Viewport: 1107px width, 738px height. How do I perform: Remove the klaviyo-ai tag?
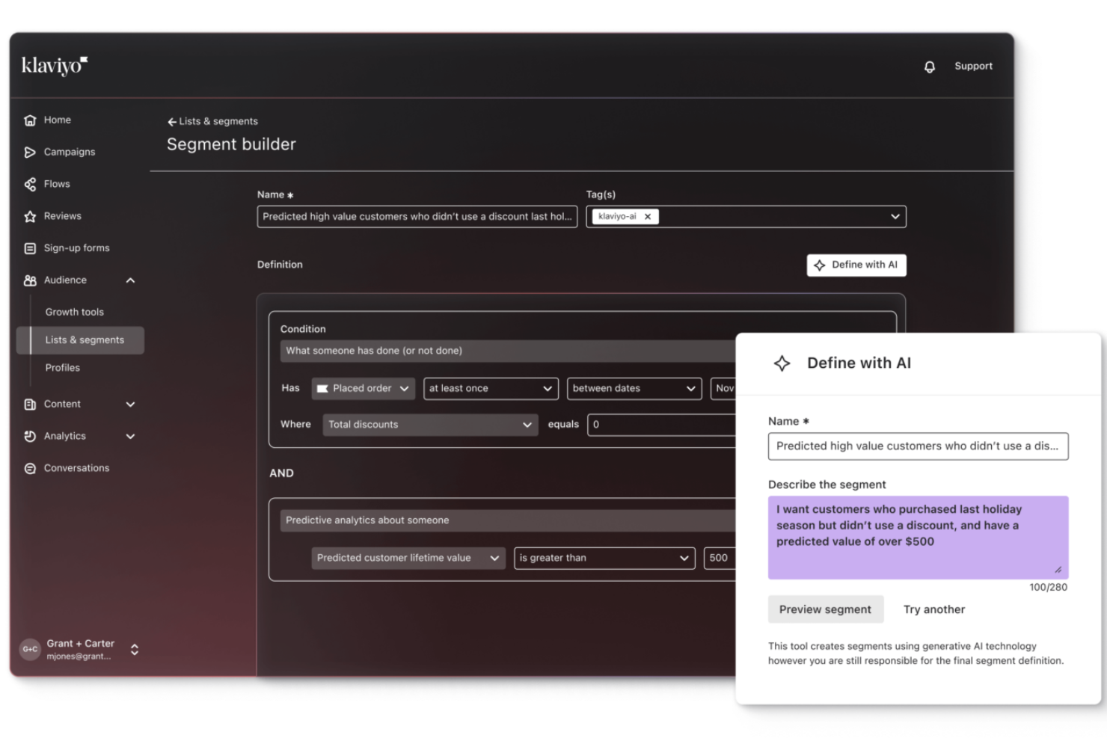pos(646,216)
